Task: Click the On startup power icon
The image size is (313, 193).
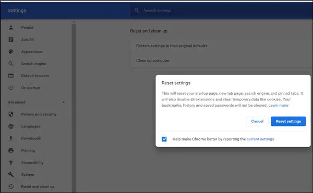Action: [11, 88]
